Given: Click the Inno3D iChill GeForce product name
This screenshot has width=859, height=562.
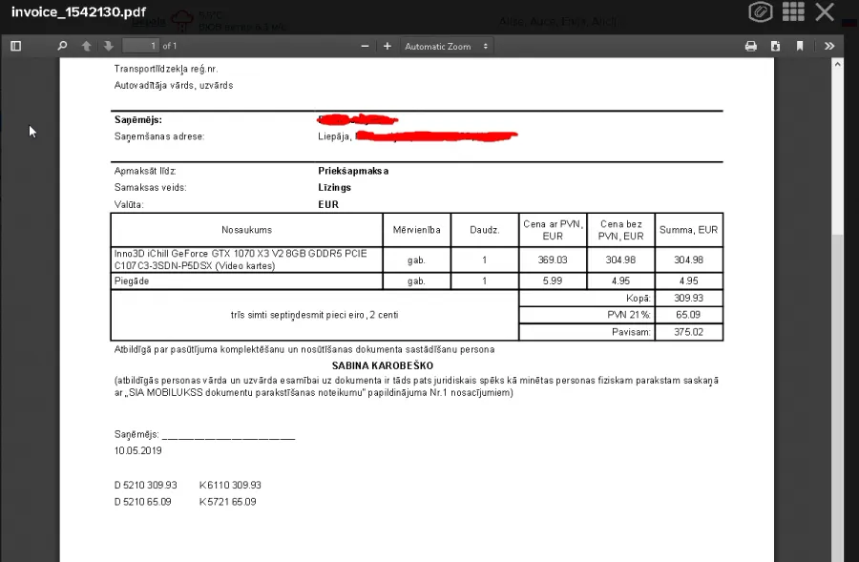Looking at the screenshot, I should pyautogui.click(x=241, y=260).
